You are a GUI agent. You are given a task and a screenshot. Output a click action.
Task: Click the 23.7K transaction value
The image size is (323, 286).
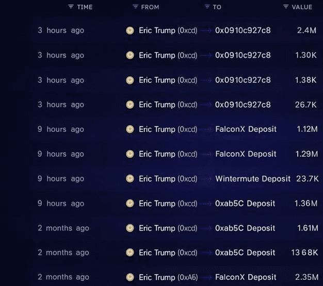tap(308, 179)
